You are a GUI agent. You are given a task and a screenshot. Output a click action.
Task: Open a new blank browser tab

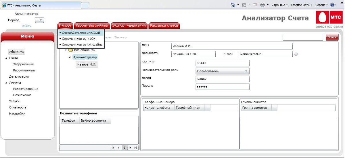[x=85, y=5]
